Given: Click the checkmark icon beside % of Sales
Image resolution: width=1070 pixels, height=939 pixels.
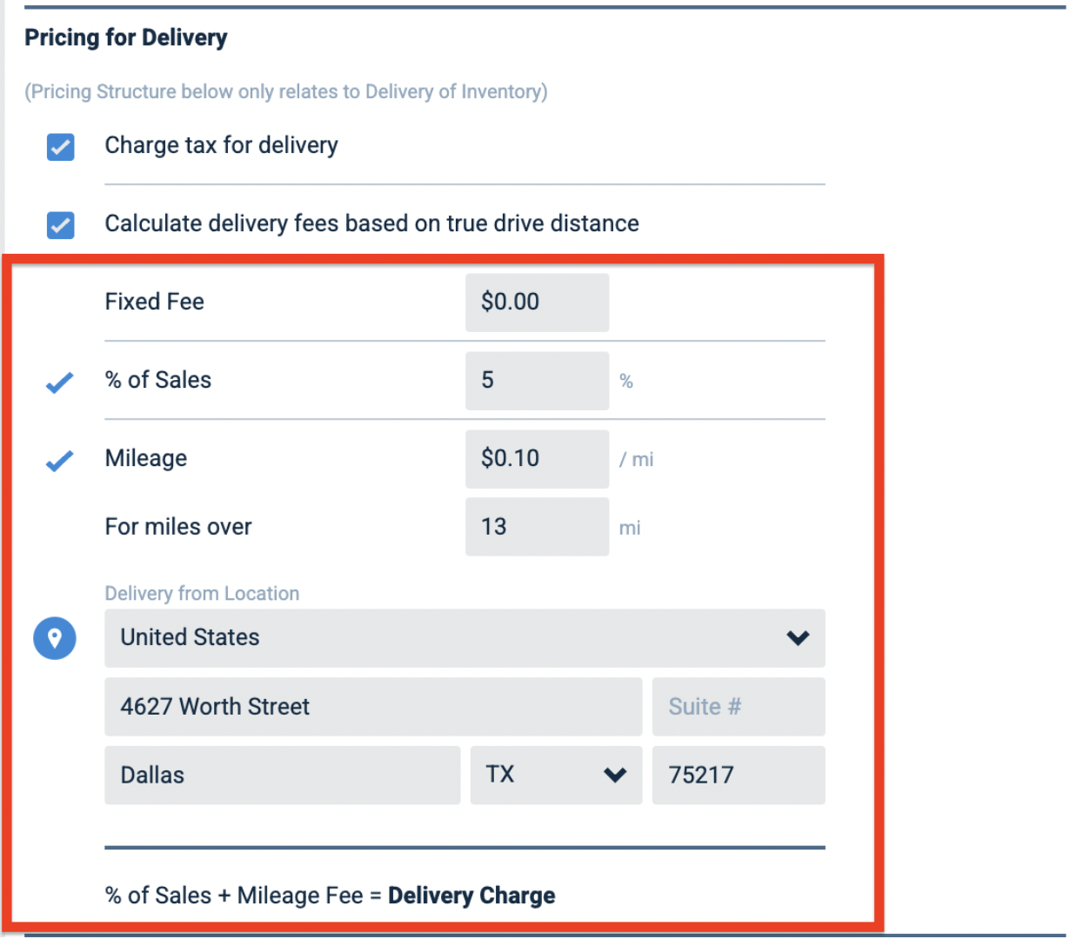Looking at the screenshot, I should 59,382.
